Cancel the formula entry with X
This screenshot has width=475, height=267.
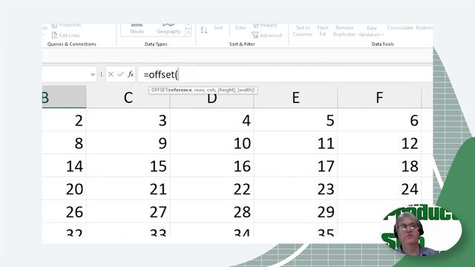(111, 74)
